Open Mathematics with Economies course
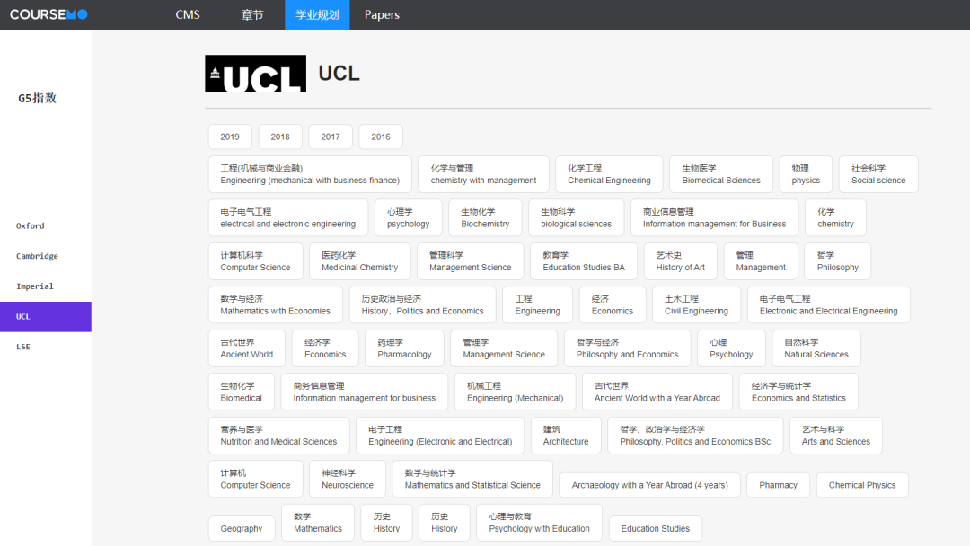This screenshot has height=546, width=970. 276,304
